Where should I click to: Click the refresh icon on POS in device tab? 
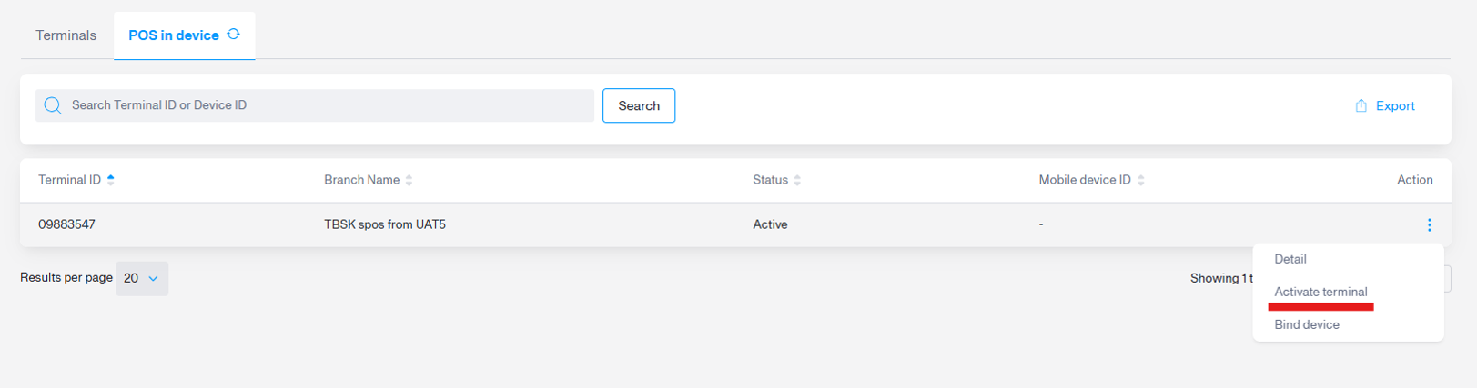click(234, 35)
